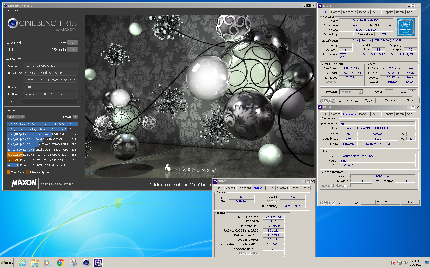Click the Details arrow button in Ranking

click(76, 117)
